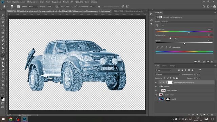The width and height of the screenshot is (217, 122).
Task: Select the Rectangular Marquee tool
Action: (x=3, y=19)
